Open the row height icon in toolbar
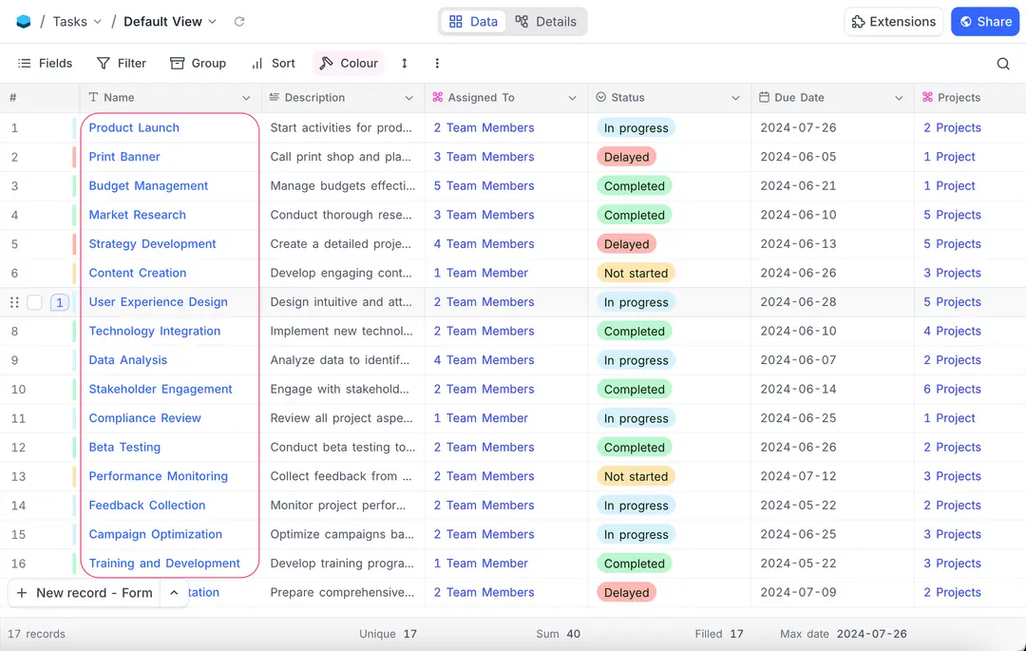 (405, 64)
